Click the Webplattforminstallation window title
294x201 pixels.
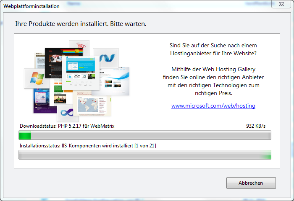(31, 6)
